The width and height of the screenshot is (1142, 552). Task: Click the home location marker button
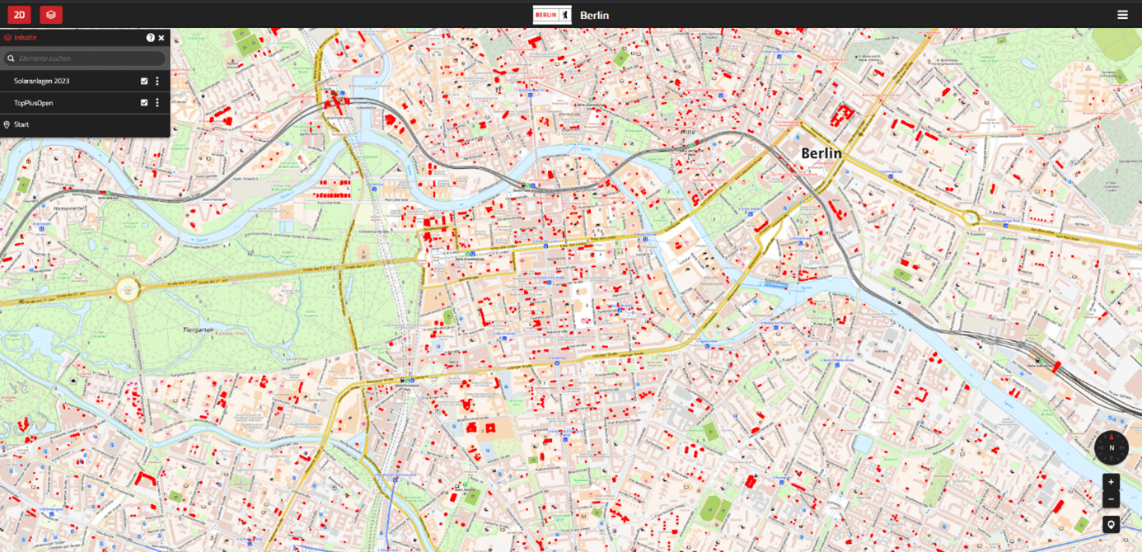(1111, 525)
